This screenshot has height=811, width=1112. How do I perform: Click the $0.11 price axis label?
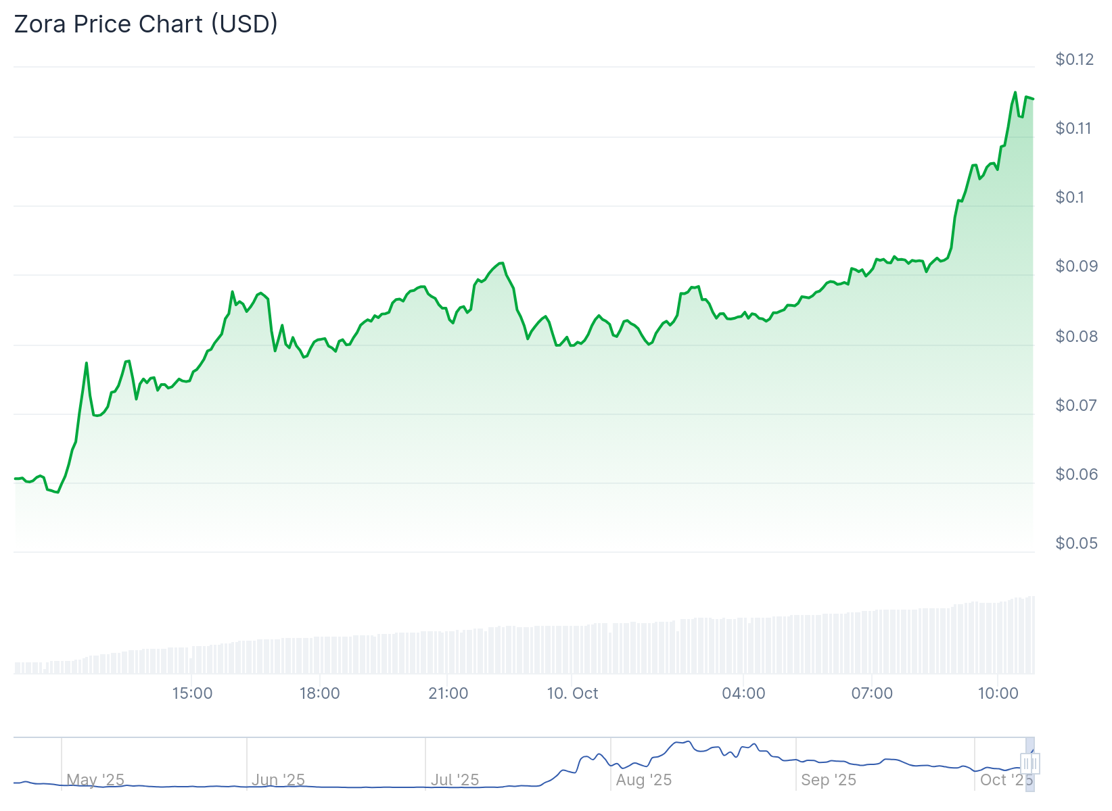click(1073, 128)
